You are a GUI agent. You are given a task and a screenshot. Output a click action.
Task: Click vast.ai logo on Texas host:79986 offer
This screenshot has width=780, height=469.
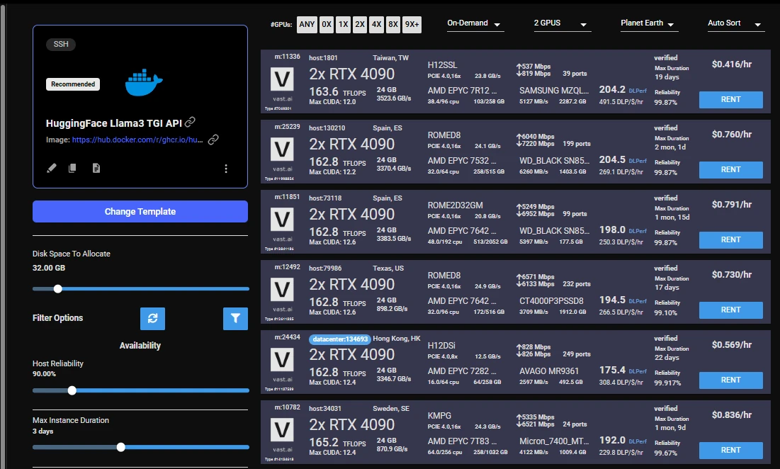click(x=282, y=290)
